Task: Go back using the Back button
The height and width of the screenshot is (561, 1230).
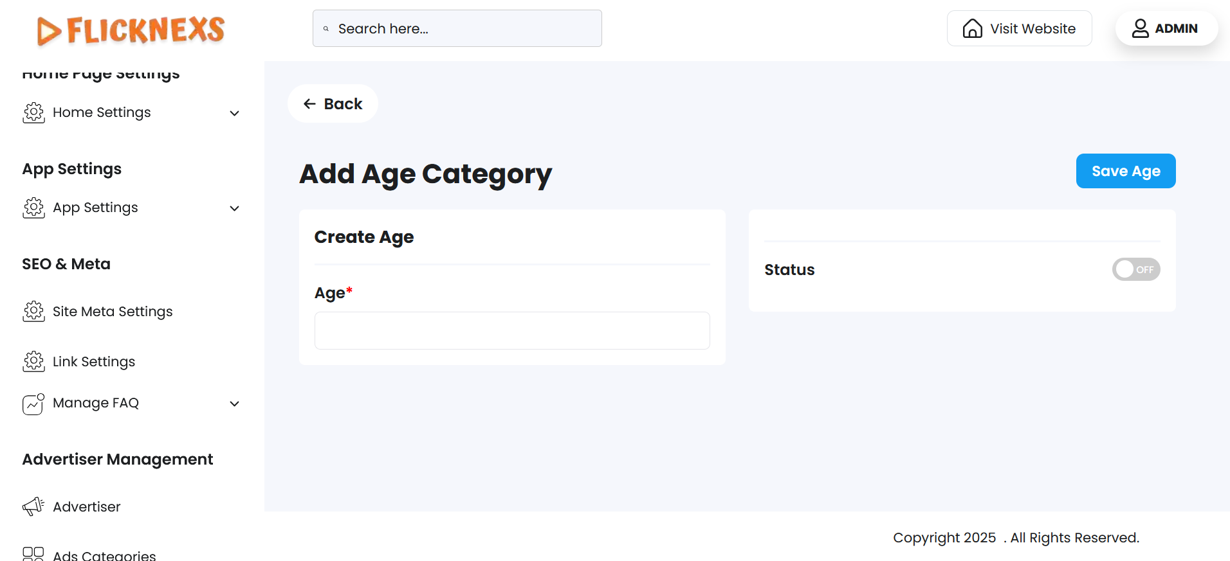Action: [333, 103]
